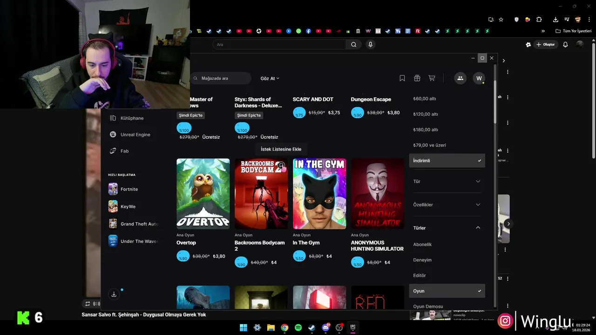Click the YouTube voice search microphone

click(x=370, y=45)
